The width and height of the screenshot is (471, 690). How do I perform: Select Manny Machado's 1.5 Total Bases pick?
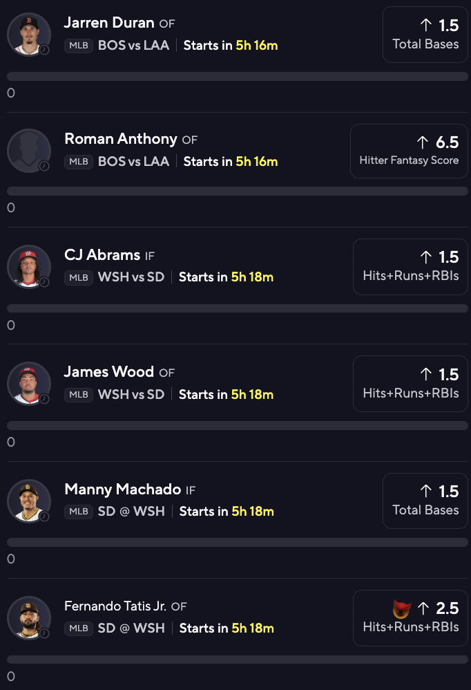(x=425, y=500)
